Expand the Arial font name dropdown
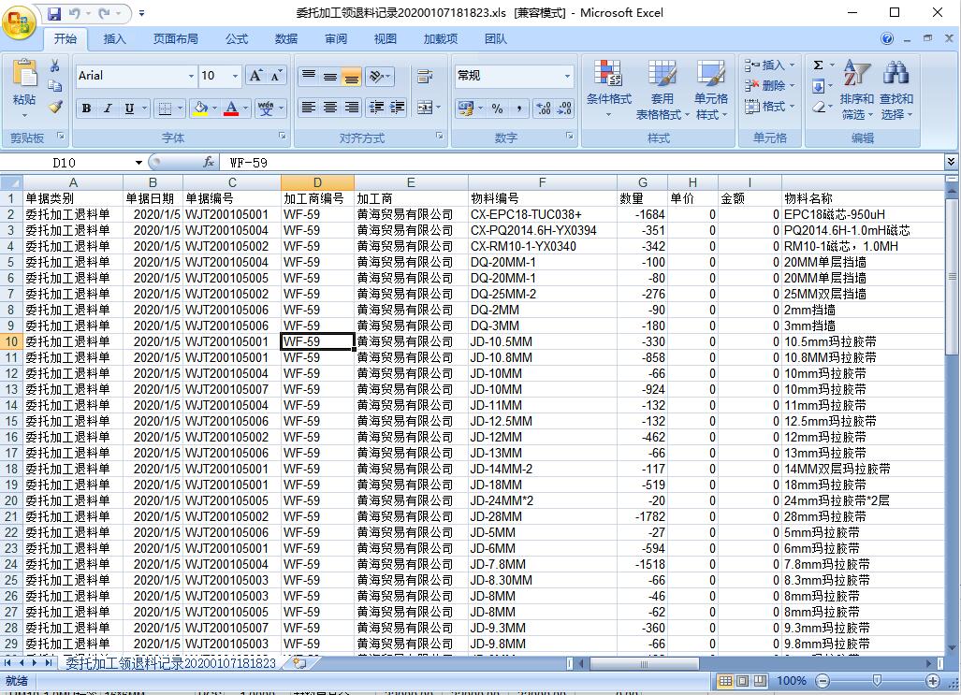The width and height of the screenshot is (961, 695). pyautogui.click(x=191, y=76)
